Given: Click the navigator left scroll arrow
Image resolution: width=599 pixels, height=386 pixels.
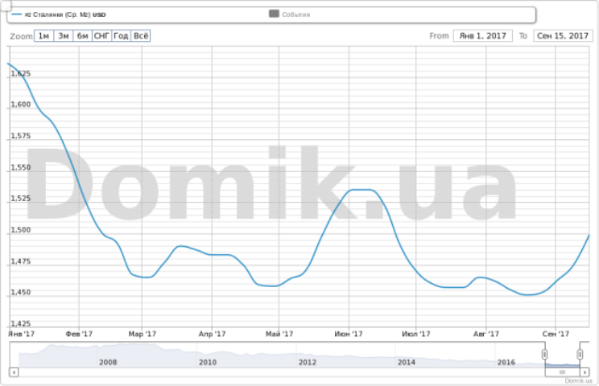Looking at the screenshot, I should pyautogui.click(x=14, y=372).
